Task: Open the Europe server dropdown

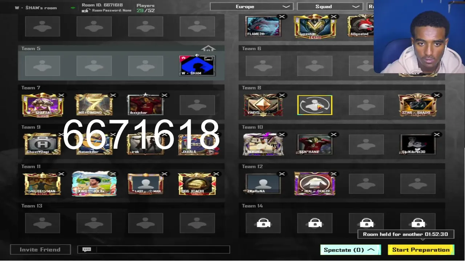Action: tap(252, 7)
